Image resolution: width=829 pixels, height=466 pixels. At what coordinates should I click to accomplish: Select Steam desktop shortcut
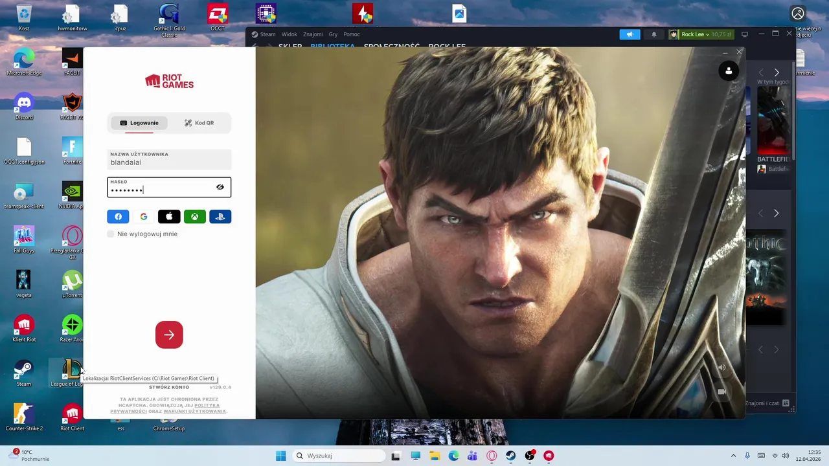[24, 374]
